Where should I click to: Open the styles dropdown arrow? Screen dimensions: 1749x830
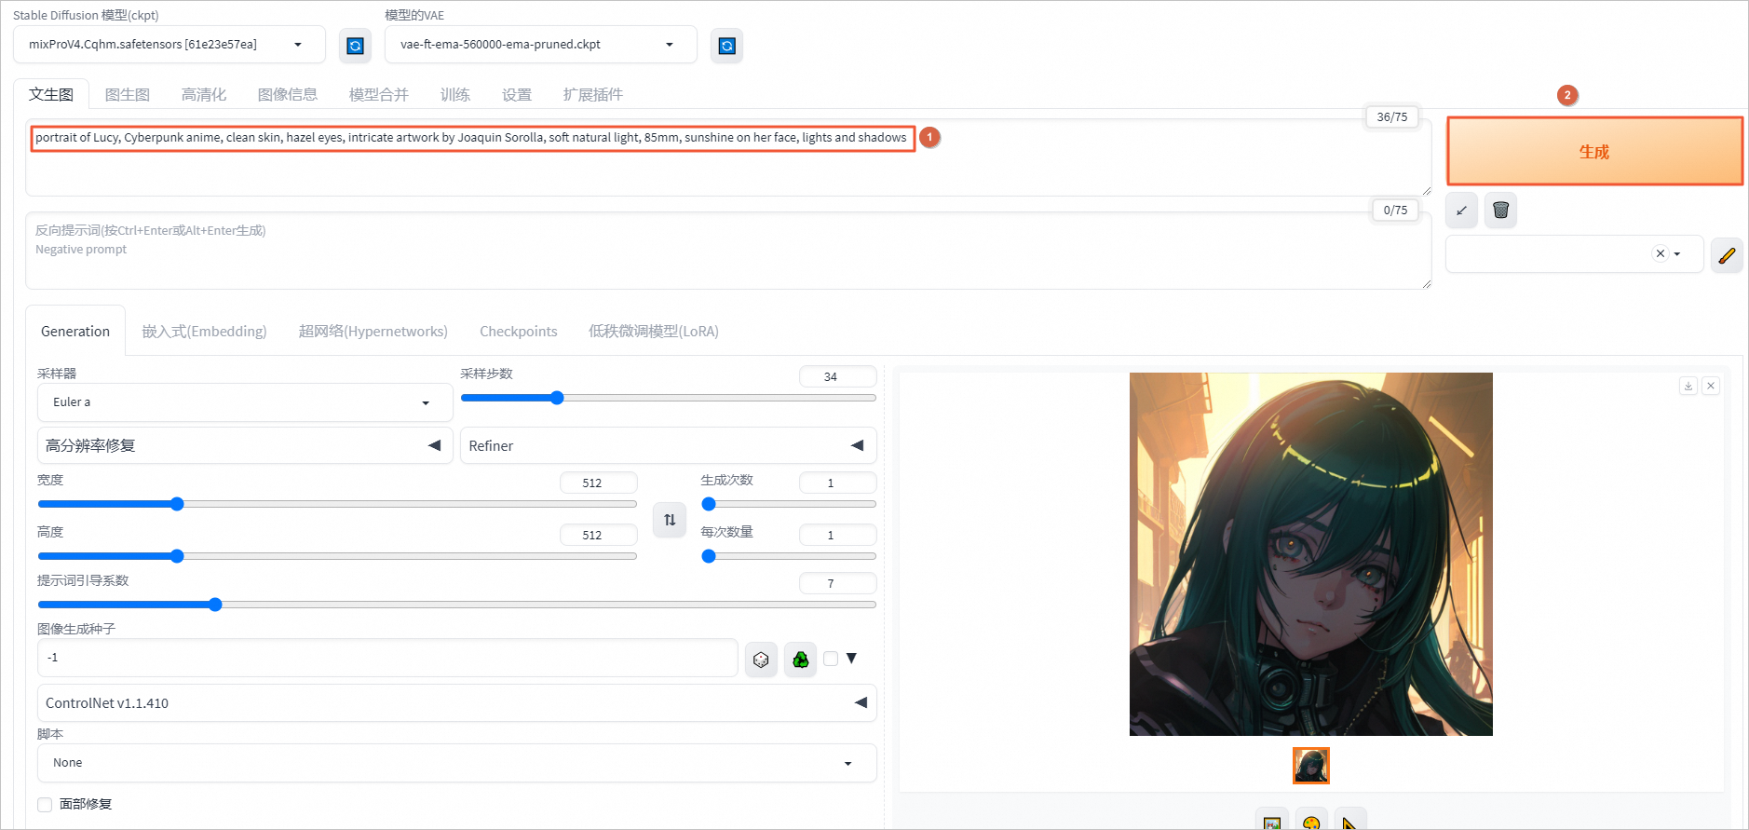tap(1677, 253)
